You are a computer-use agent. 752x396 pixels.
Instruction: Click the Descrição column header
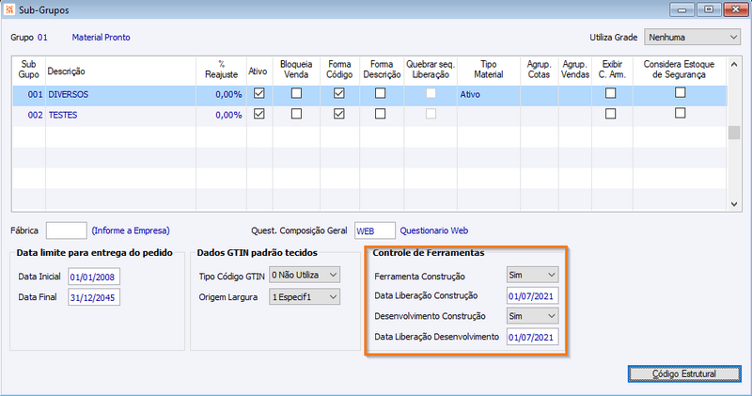(x=66, y=71)
